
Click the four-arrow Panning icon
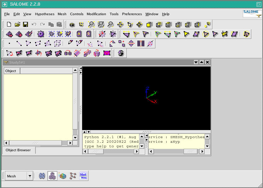click(x=120, y=24)
